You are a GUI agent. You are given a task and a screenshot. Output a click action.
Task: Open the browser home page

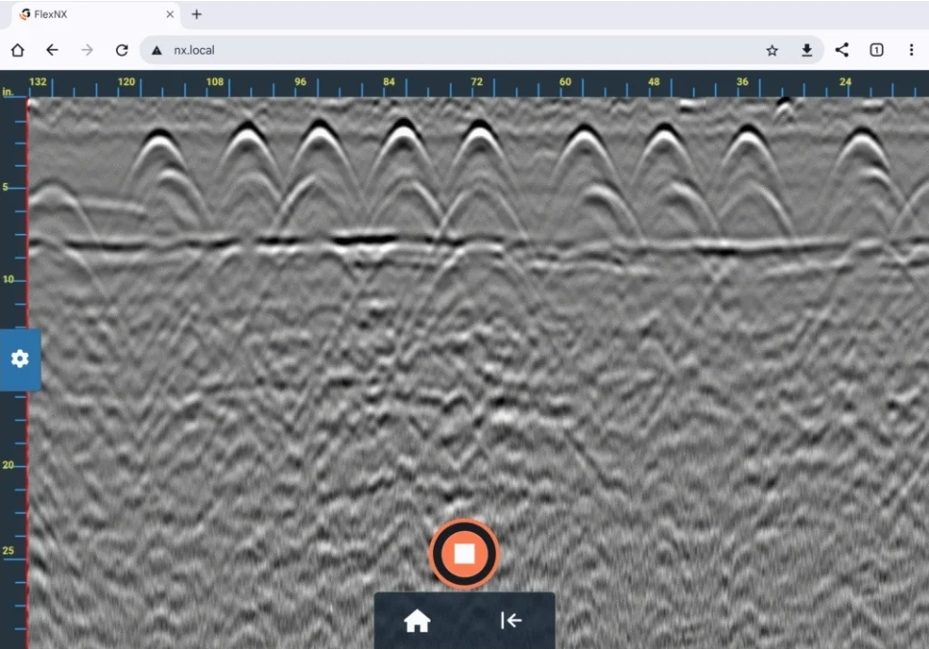[17, 50]
